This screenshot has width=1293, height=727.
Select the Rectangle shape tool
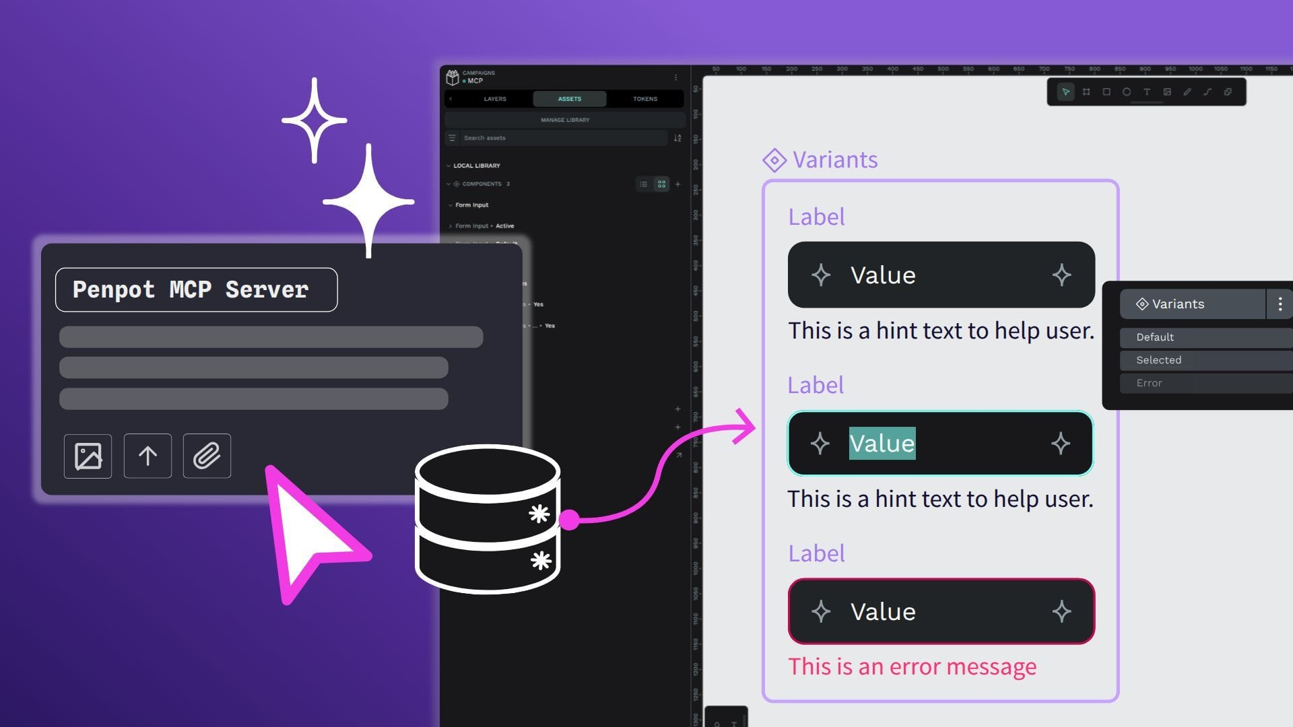(x=1106, y=92)
